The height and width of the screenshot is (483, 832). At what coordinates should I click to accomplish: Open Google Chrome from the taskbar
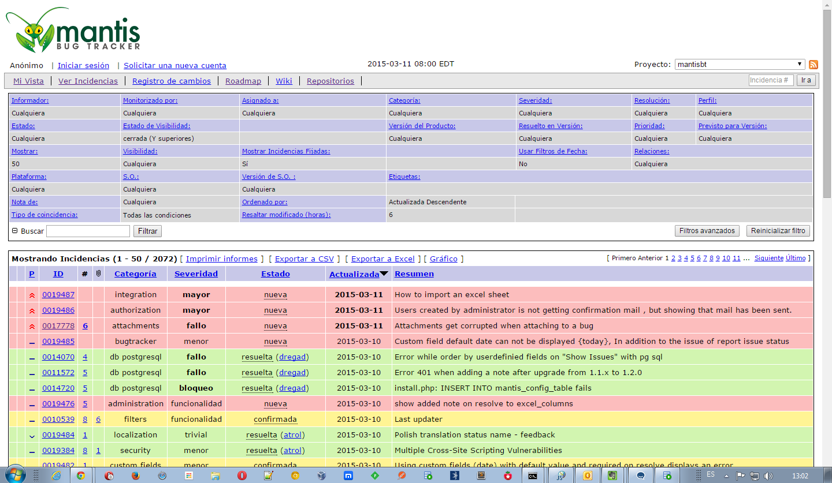[81, 475]
